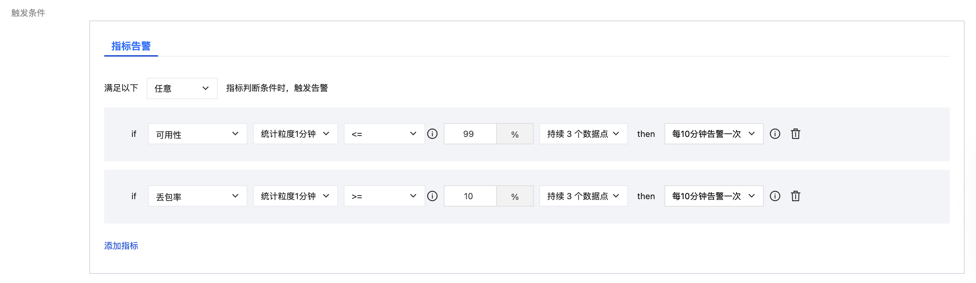Click the 添加指标 link

(121, 246)
